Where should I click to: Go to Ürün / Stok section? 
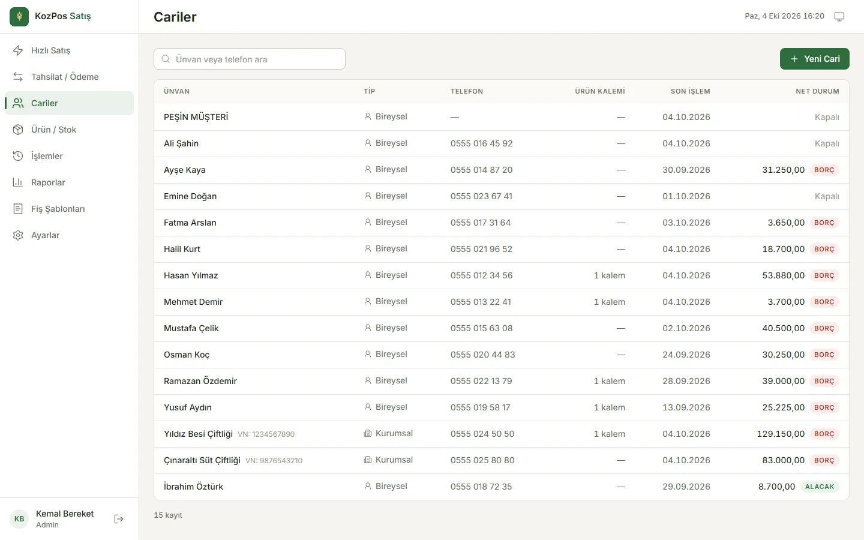point(69,130)
